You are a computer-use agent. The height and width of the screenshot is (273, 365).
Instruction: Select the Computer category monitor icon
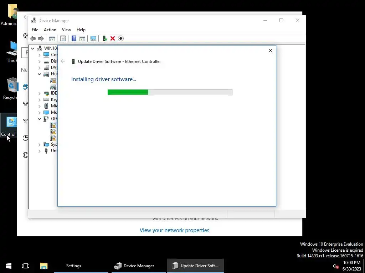pos(46,54)
